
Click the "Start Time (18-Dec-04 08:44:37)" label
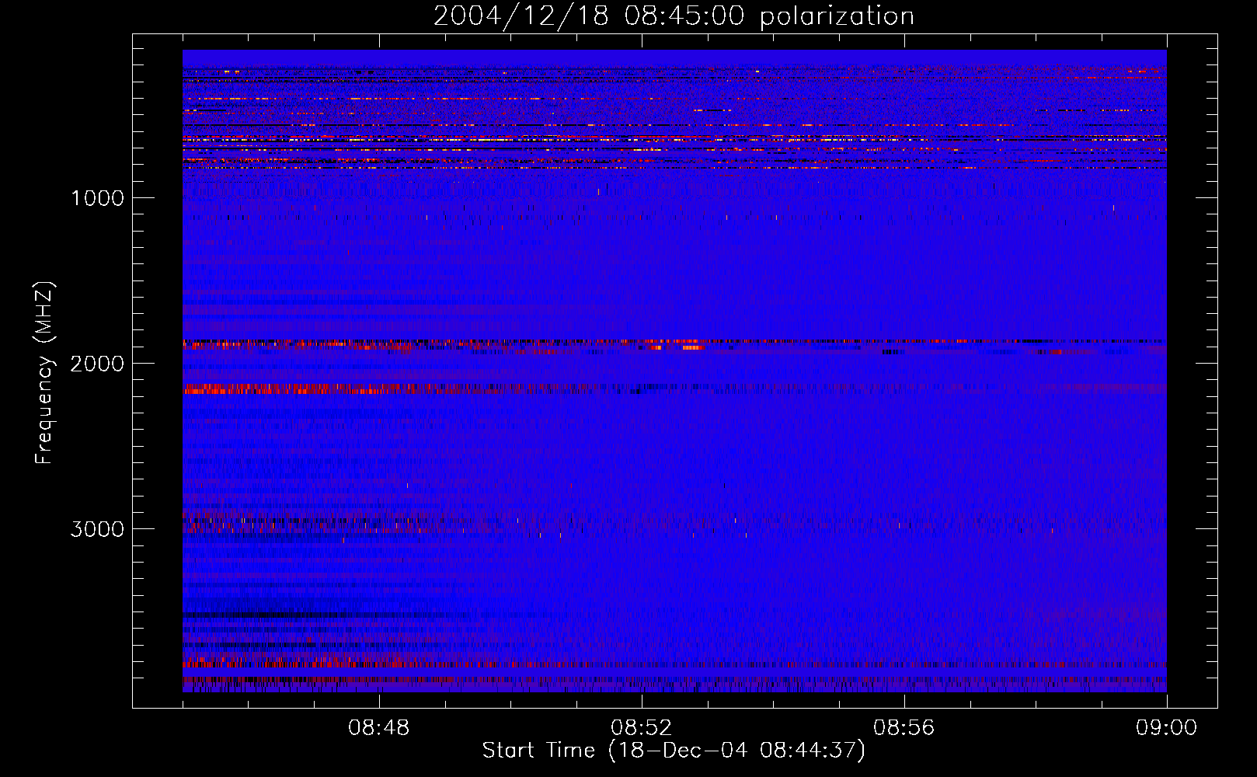click(674, 751)
